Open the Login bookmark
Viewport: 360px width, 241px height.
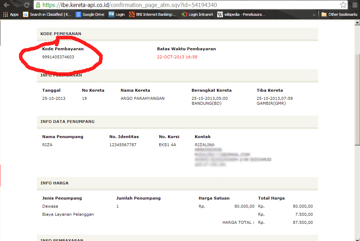coord(117,14)
